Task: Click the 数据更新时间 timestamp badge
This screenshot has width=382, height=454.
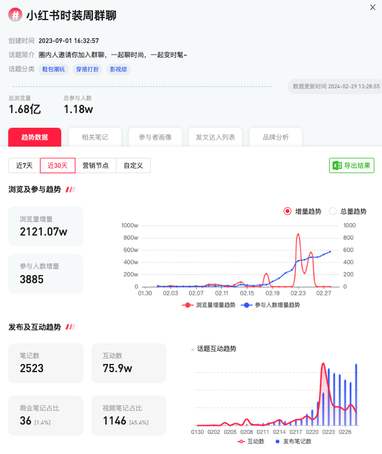Action: click(x=336, y=87)
